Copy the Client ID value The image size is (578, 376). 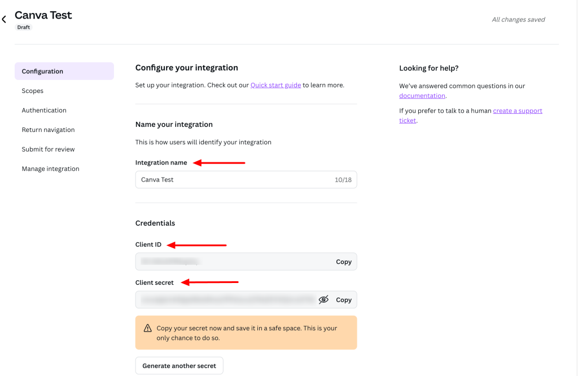pyautogui.click(x=343, y=262)
